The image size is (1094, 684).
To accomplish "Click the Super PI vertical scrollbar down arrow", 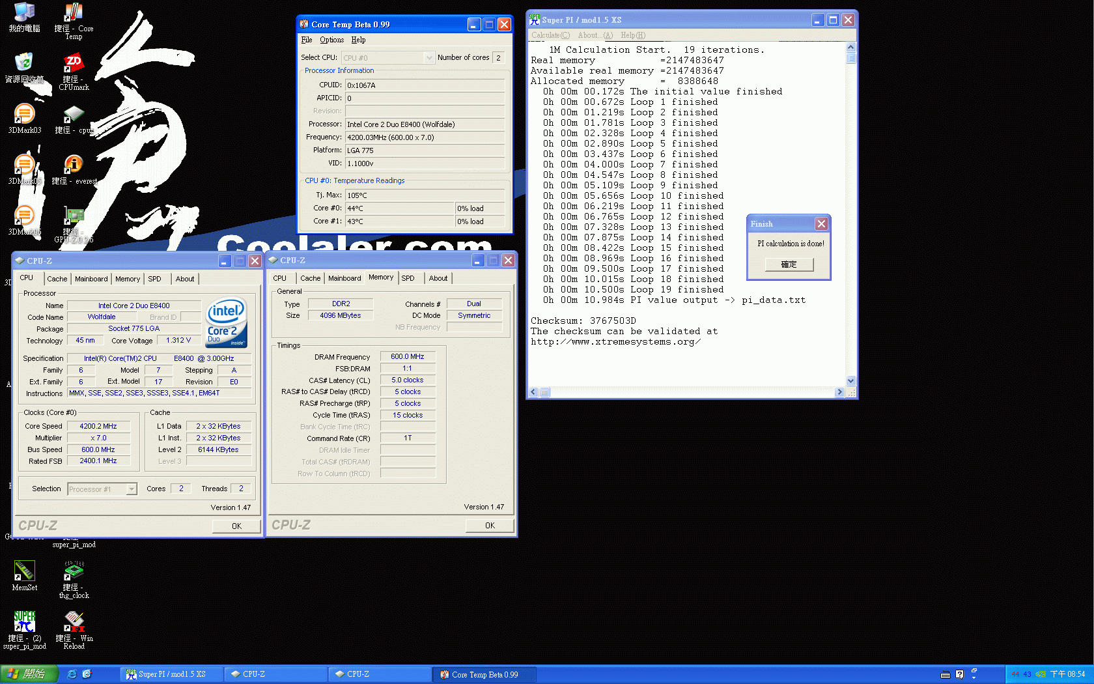I will click(x=851, y=381).
